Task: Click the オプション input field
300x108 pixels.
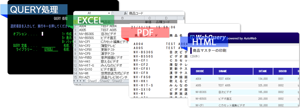Action: (42, 34)
